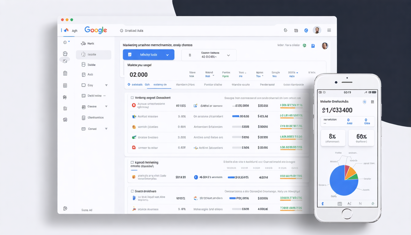Click the hamburger menu icon in desktop header

(329, 30)
